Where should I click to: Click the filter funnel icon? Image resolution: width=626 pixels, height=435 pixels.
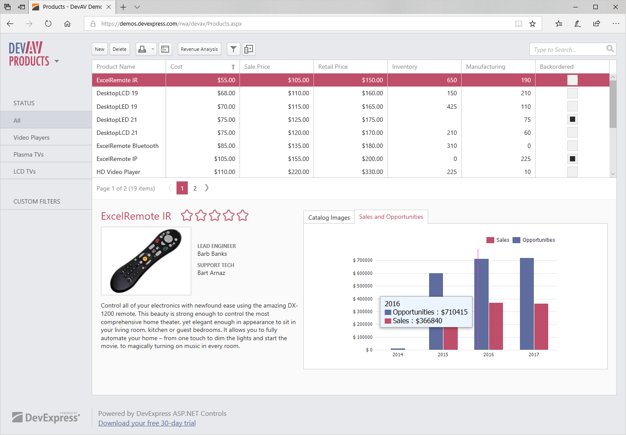pyautogui.click(x=233, y=49)
